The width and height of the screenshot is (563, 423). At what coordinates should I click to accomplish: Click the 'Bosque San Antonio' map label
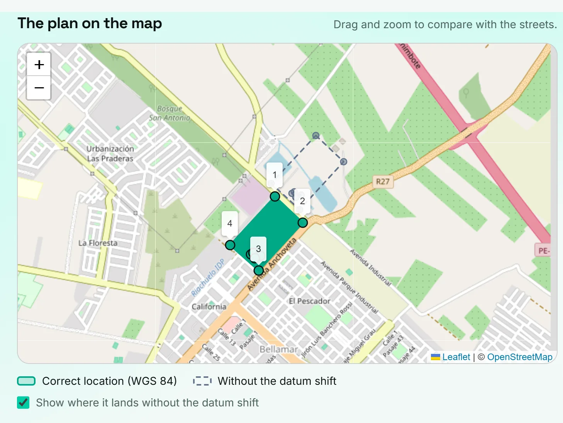[170, 113]
